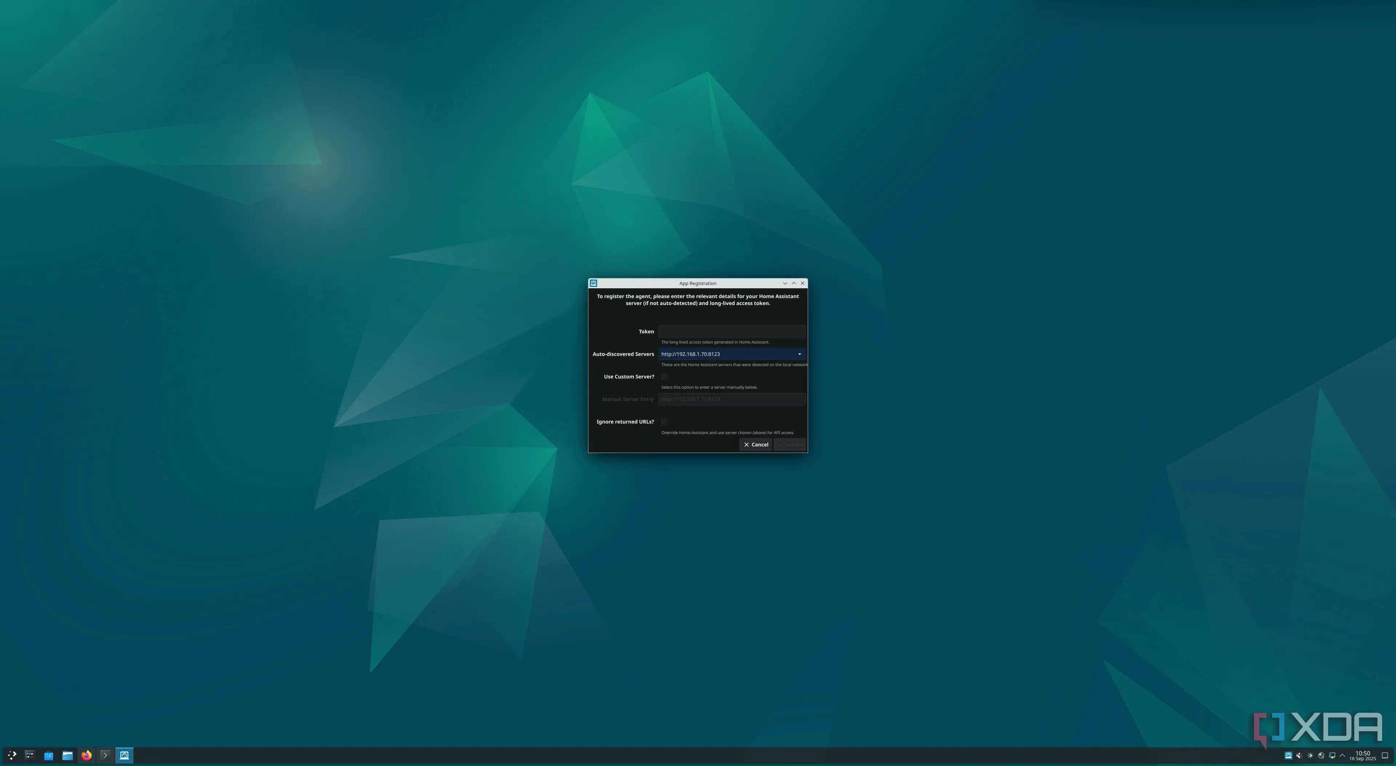Image resolution: width=1396 pixels, height=766 pixels.
Task: Launch Firefox from the taskbar
Action: tap(86, 755)
